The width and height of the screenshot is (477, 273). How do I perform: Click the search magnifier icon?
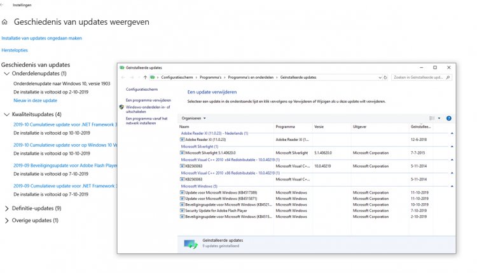click(x=448, y=77)
